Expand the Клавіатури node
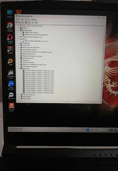 (19, 43)
